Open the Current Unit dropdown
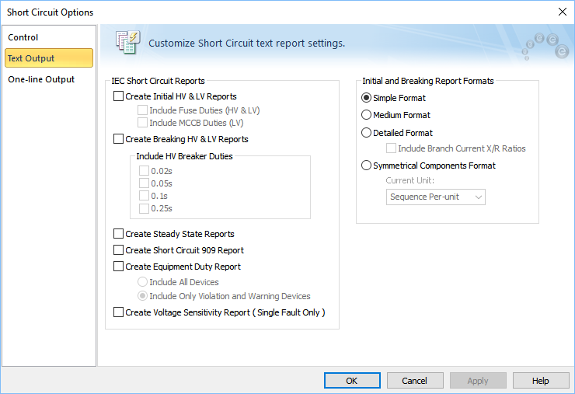The width and height of the screenshot is (575, 394). pyautogui.click(x=436, y=197)
